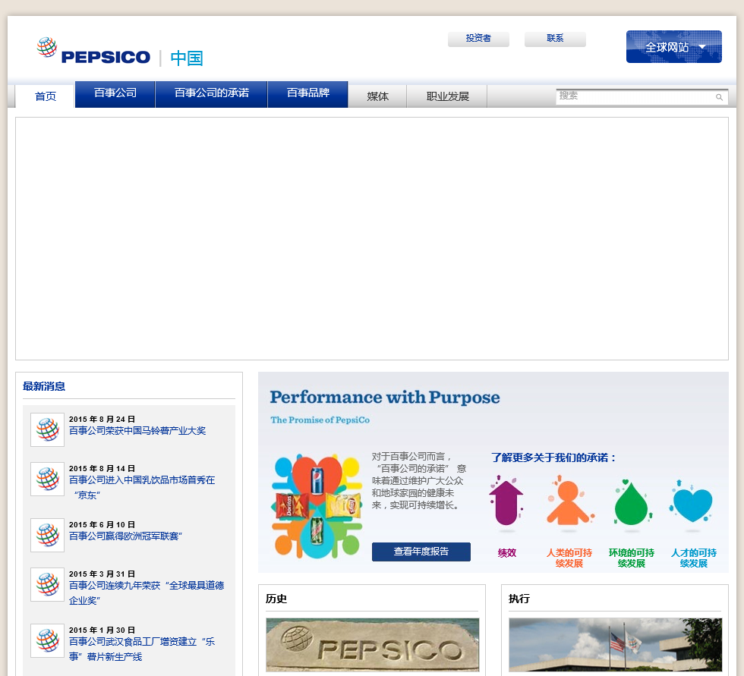Open the 人类的可持续发展 link
Image resolution: width=744 pixels, height=676 pixels.
569,558
